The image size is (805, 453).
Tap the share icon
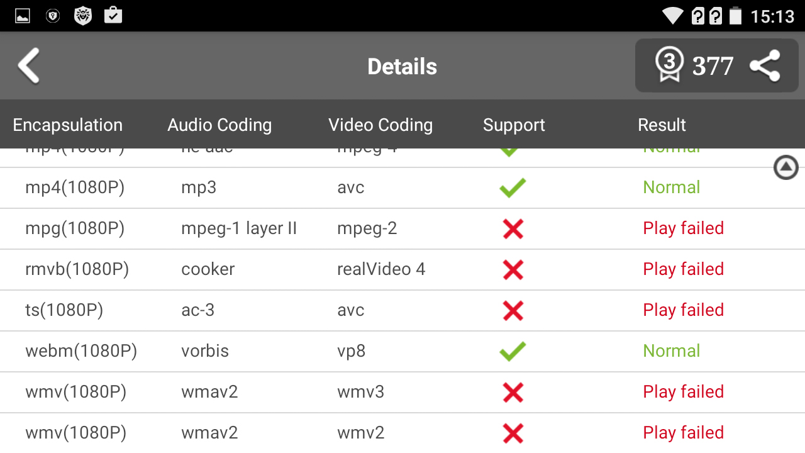pyautogui.click(x=765, y=65)
